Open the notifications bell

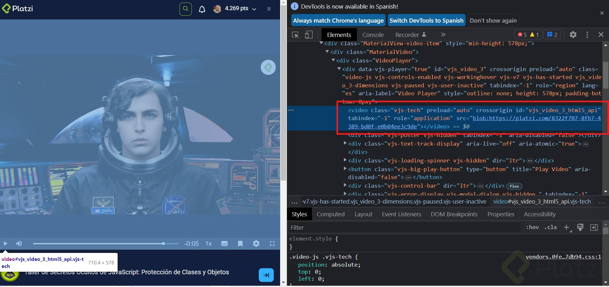(202, 9)
